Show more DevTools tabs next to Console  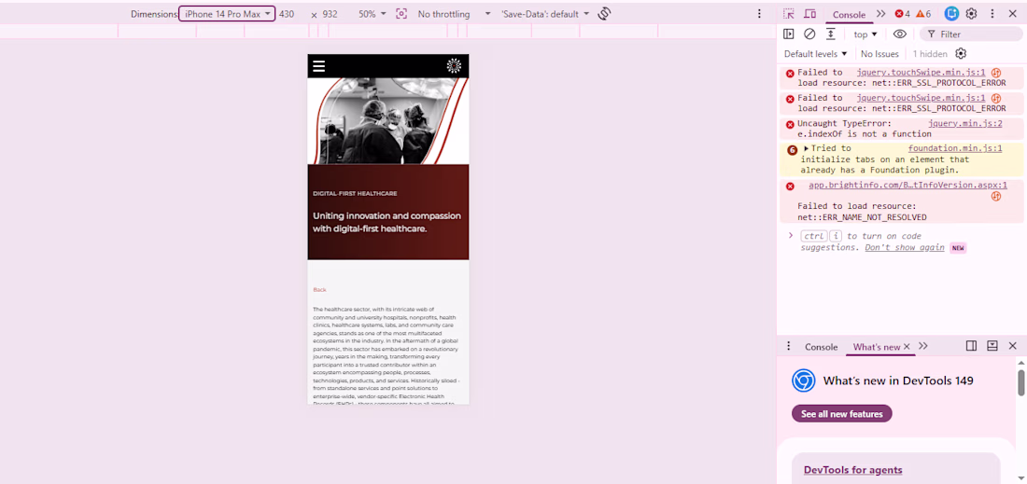(x=881, y=14)
